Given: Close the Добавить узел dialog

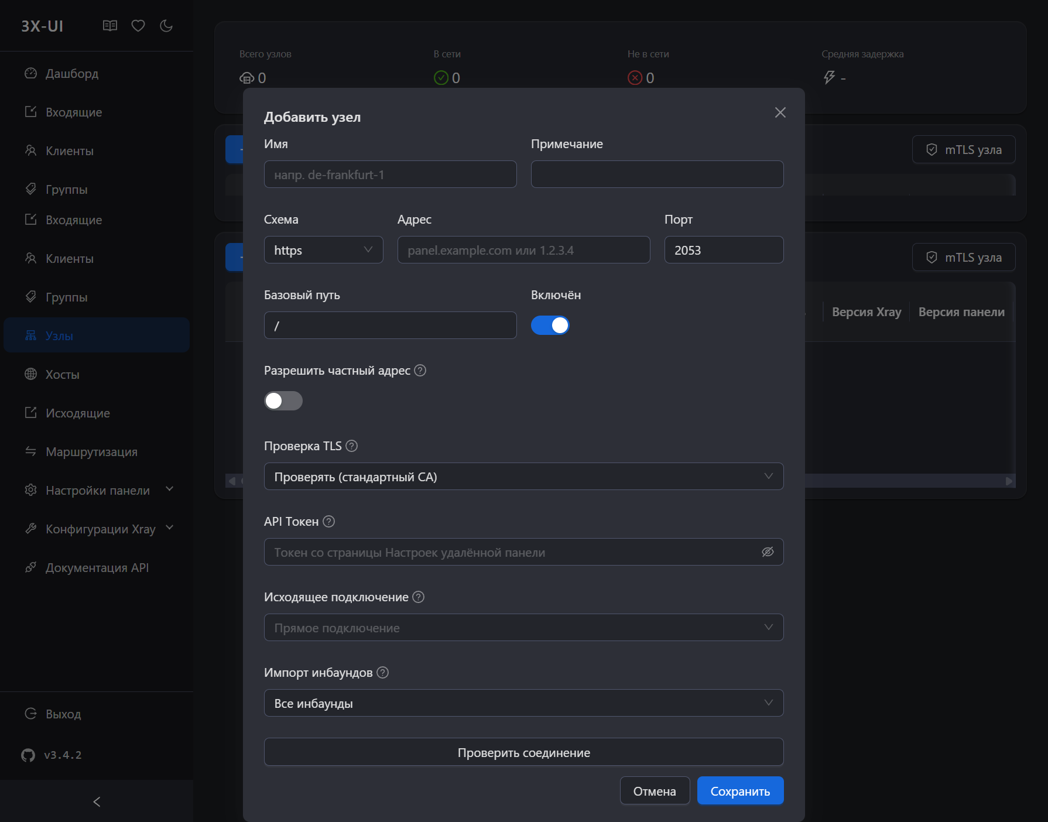Looking at the screenshot, I should 780,112.
